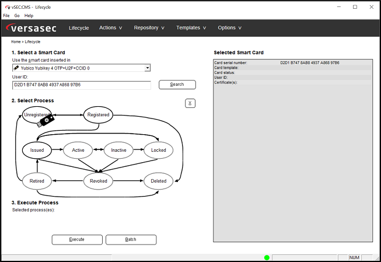Collapse diagram with the X button
Screen dimensions: 381x262
coord(190,103)
